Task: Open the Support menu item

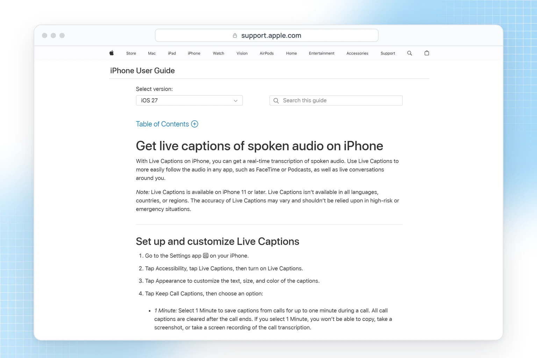Action: point(388,53)
